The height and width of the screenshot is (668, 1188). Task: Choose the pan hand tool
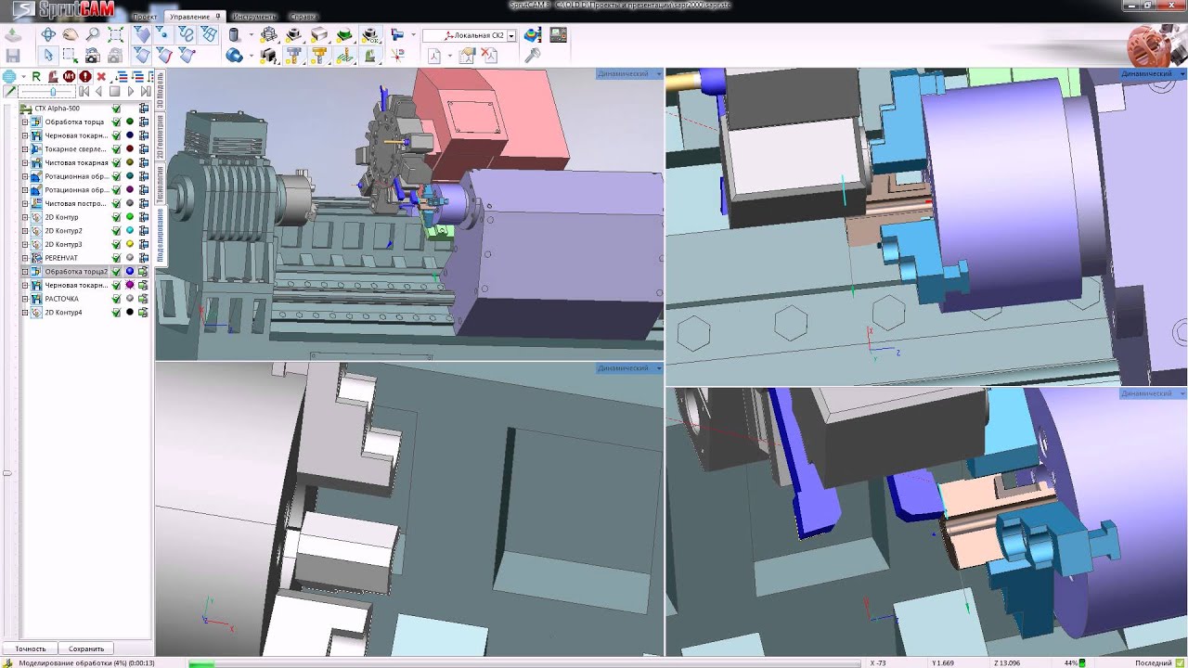pos(71,34)
